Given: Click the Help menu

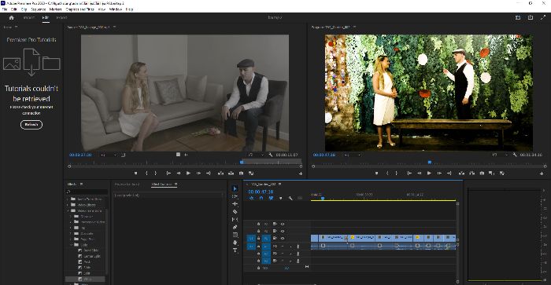Looking at the screenshot, I should (129, 9).
